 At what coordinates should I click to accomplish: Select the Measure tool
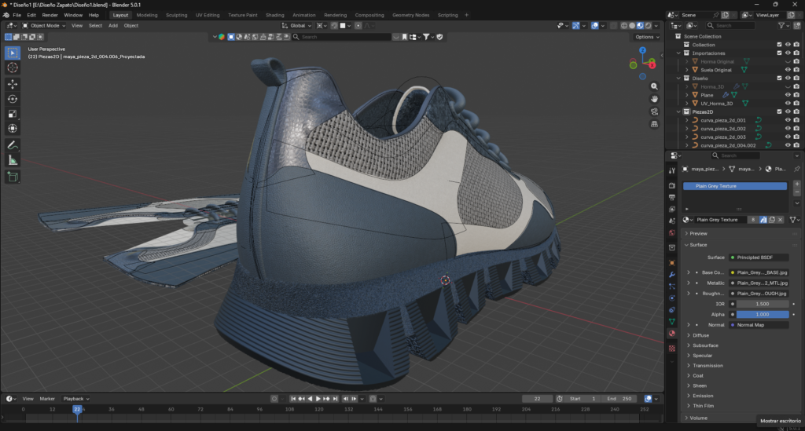pos(13,160)
